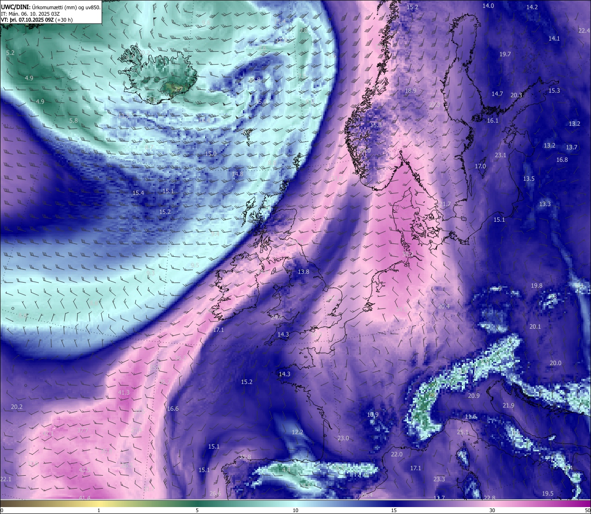The width and height of the screenshot is (591, 514).
Task: Click the 20.4 value over Germany
Action: point(444,306)
